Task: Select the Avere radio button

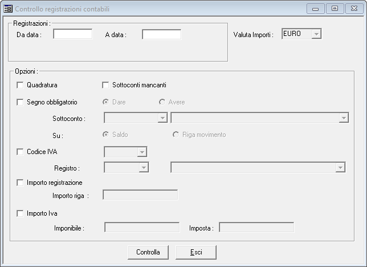Action: [x=162, y=102]
